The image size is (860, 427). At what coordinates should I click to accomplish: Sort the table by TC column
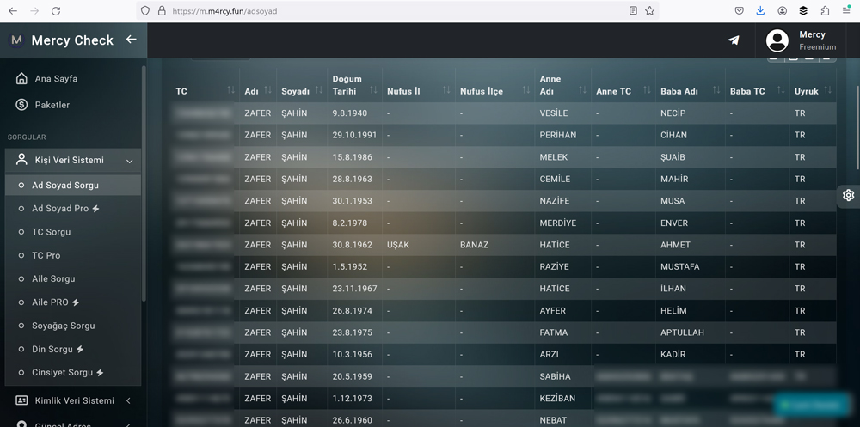tap(230, 91)
